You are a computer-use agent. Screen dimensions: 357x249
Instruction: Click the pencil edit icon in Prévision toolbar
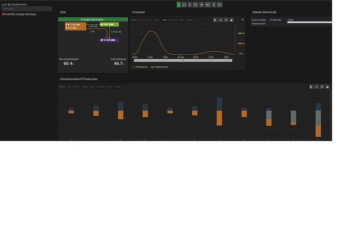[x=220, y=20]
